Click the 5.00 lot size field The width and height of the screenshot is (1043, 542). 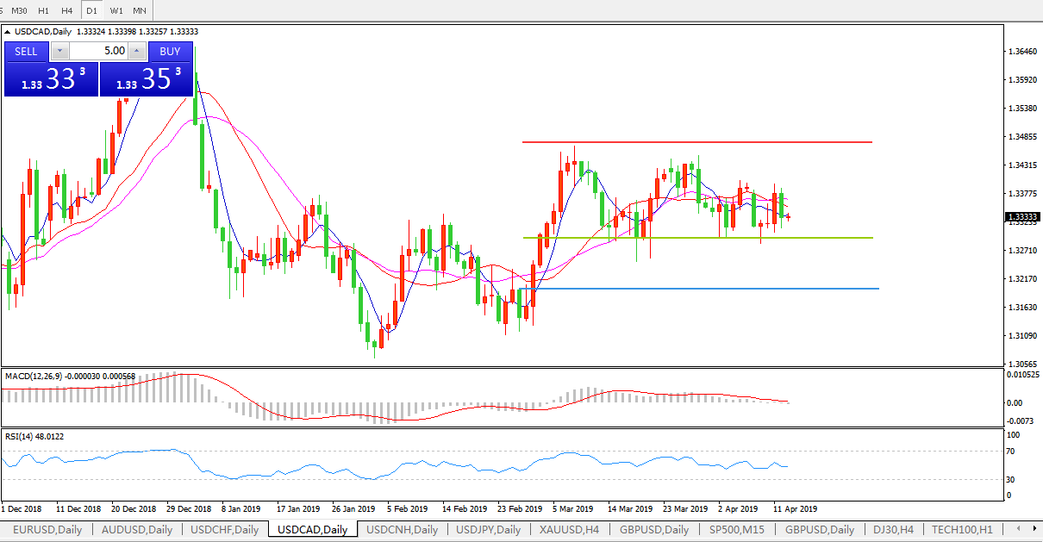coord(97,51)
